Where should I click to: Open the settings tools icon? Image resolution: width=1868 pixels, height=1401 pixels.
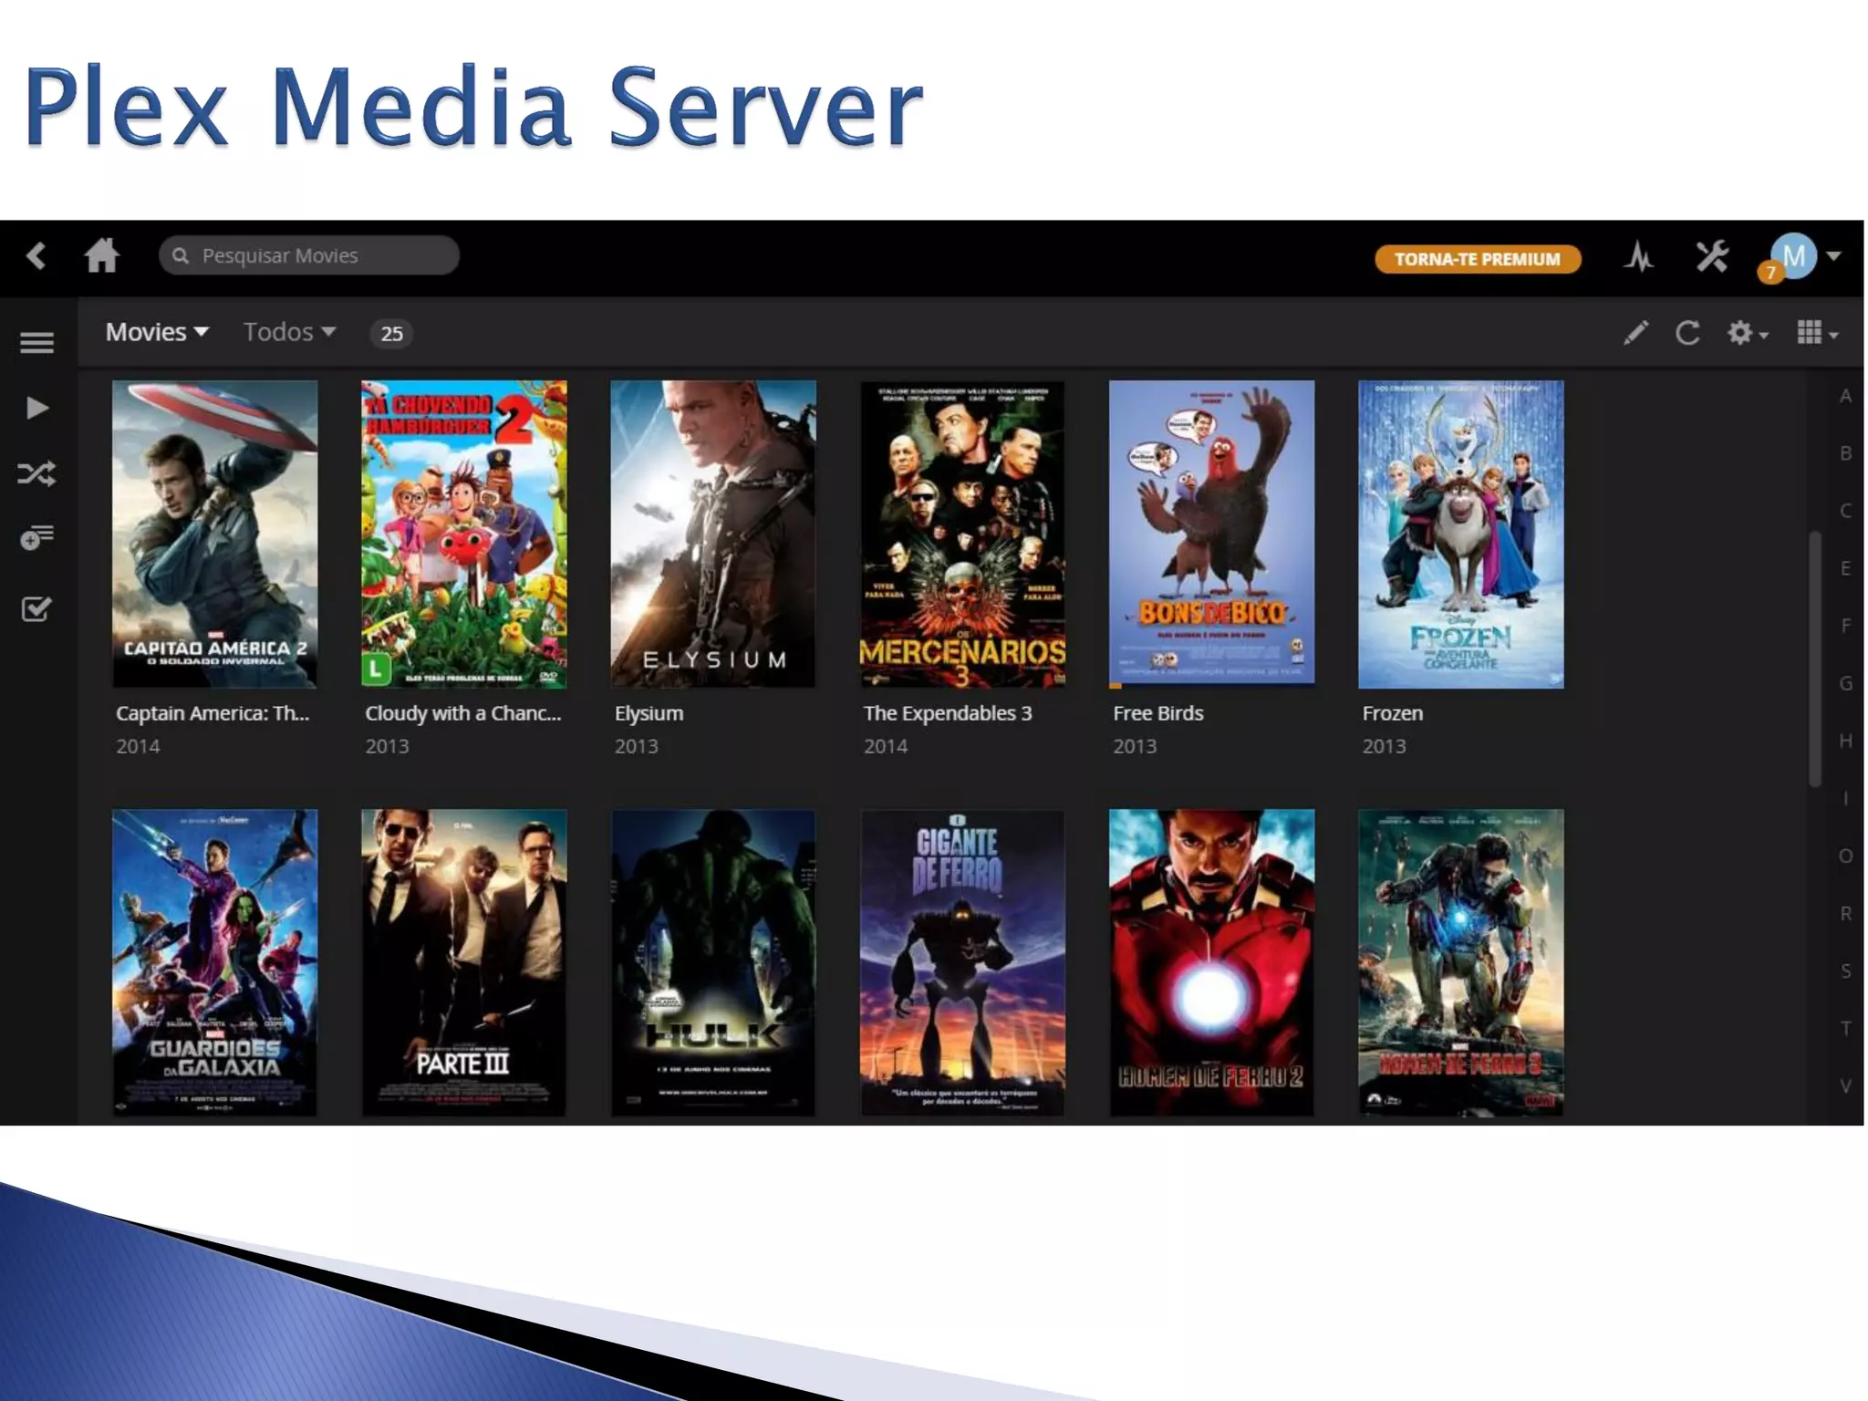coord(1711,258)
